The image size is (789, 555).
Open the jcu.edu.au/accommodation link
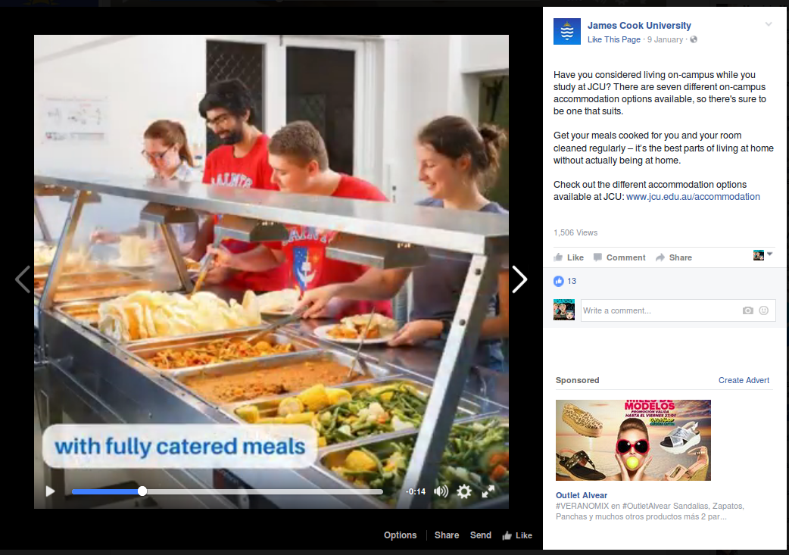pyautogui.click(x=693, y=197)
